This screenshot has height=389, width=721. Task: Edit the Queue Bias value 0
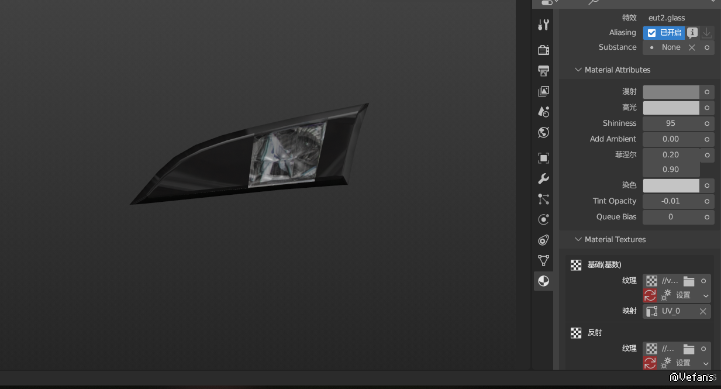(671, 217)
